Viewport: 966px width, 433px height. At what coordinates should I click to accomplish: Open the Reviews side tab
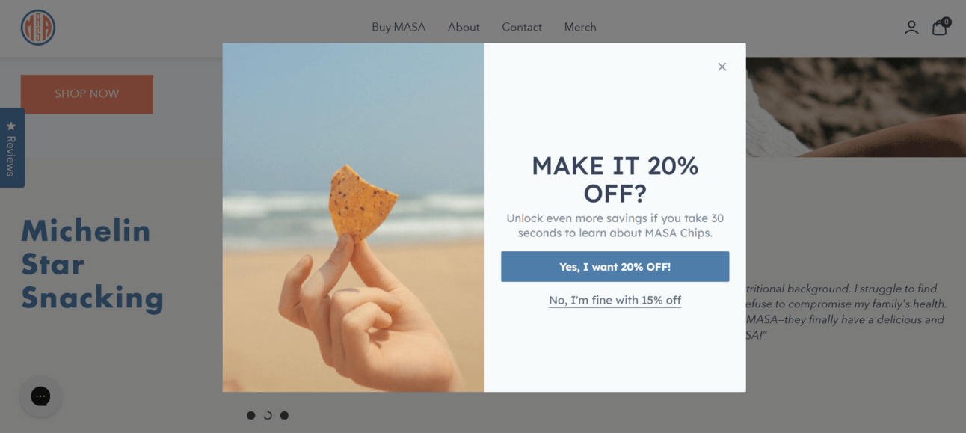12,147
